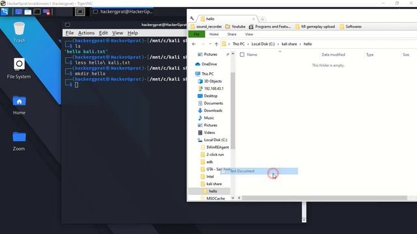The height and width of the screenshot is (234, 417).
Task: Click the highlighted workspace switcher icon in the panel
Action: (x=79, y=12)
